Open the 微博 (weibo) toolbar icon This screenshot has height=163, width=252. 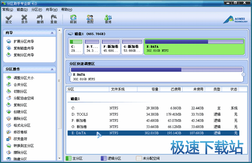click(108, 19)
